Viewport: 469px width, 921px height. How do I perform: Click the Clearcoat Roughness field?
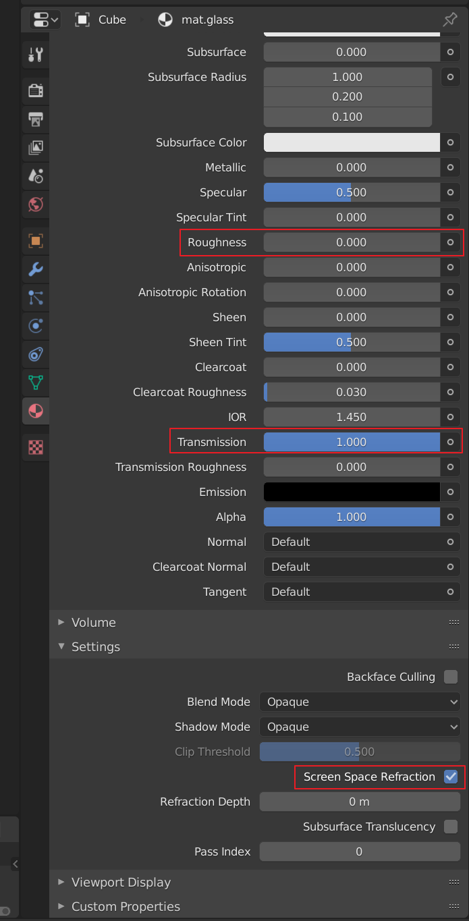point(352,392)
